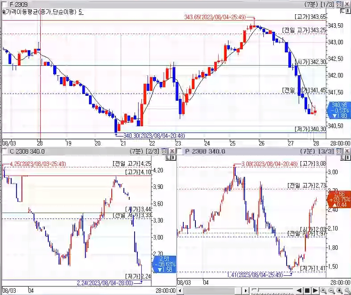The width and height of the screenshot is (351, 295).
Task: Click the [전일 고가]343.25 label
Action: (x=304, y=30)
